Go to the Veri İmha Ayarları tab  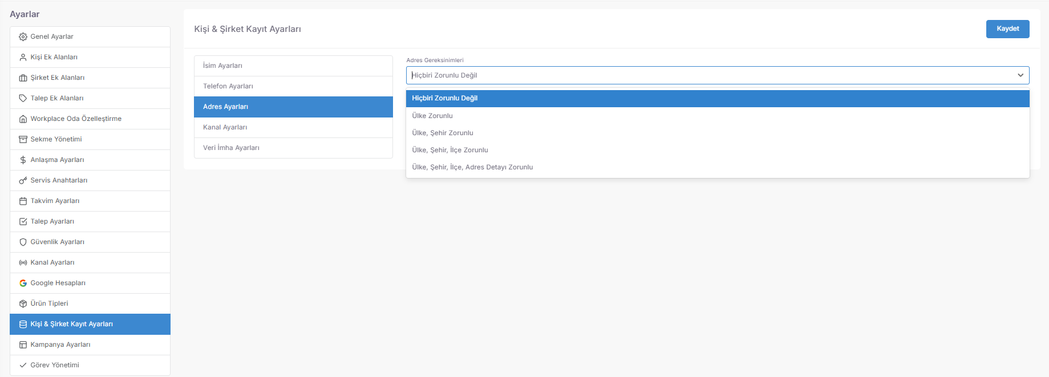293,148
